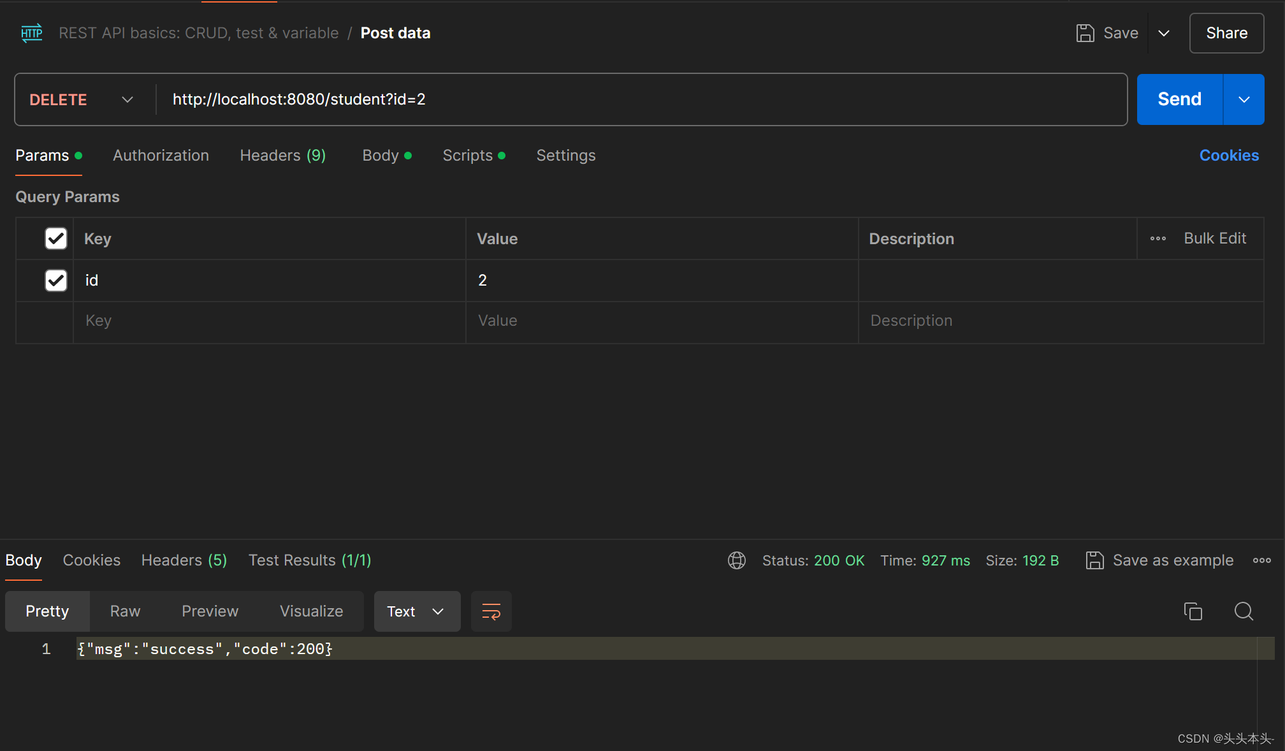Uncheck the id parameter checkbox
This screenshot has height=751, width=1285.
(x=56, y=281)
